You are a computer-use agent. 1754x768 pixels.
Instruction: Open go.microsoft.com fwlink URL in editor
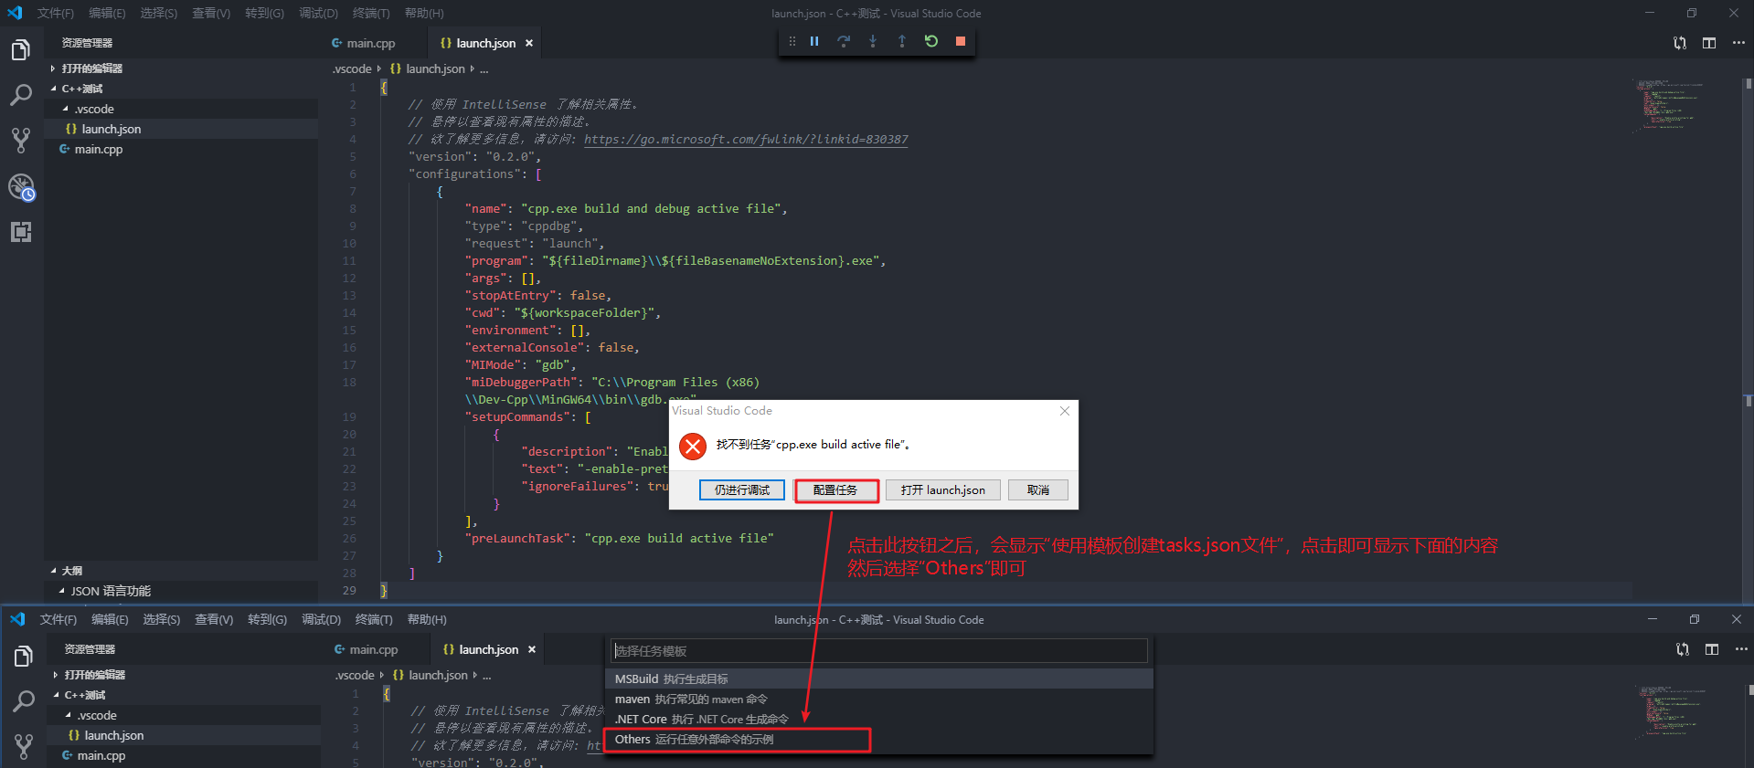[x=746, y=139]
